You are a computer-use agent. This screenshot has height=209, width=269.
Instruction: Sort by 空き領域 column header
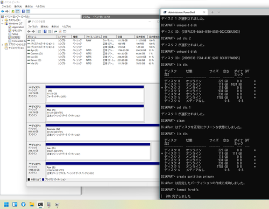tap(141, 37)
